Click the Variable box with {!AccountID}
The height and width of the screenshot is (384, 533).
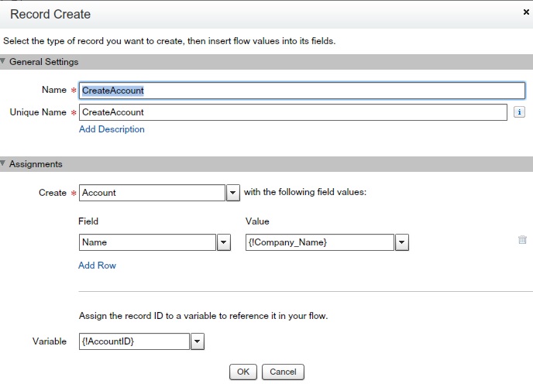tap(134, 341)
